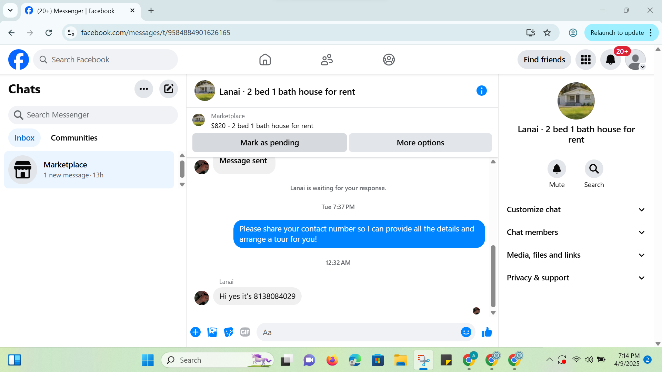Choose a GIF in the composer
662x372 pixels.
coord(245,332)
